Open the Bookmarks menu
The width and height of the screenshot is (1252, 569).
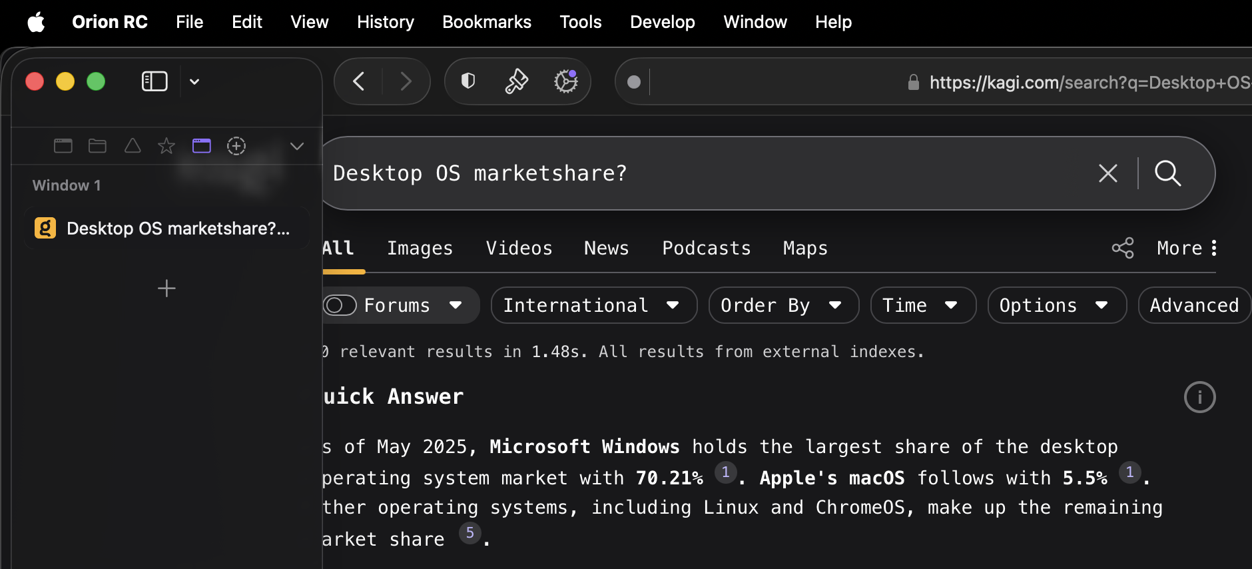(486, 22)
